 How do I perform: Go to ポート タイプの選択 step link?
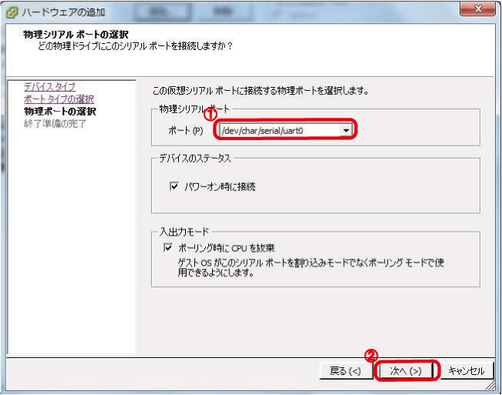59,99
